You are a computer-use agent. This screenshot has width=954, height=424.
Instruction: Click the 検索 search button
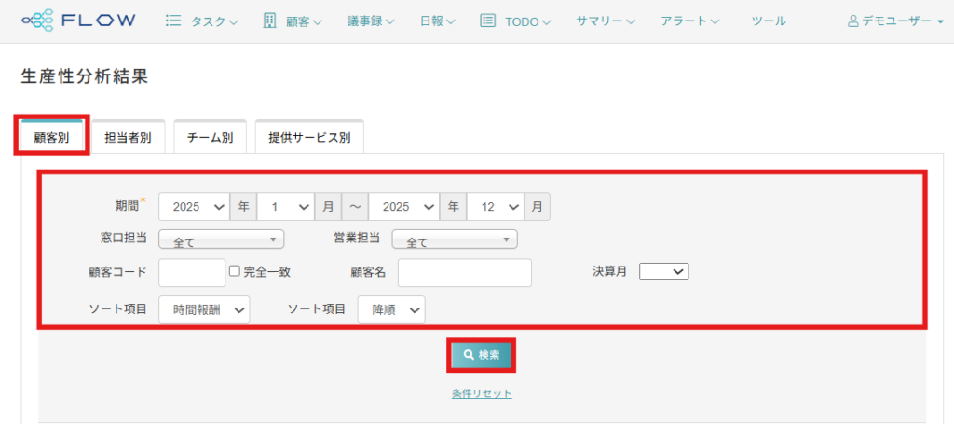(x=481, y=355)
